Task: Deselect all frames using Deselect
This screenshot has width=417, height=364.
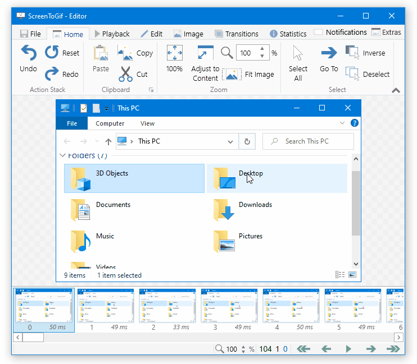Action: tap(352, 74)
